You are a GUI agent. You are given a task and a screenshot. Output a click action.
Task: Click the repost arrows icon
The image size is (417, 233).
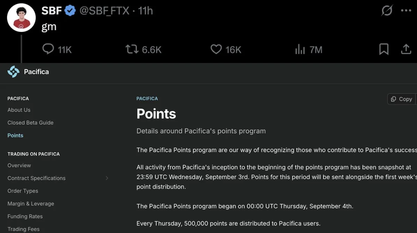(132, 49)
